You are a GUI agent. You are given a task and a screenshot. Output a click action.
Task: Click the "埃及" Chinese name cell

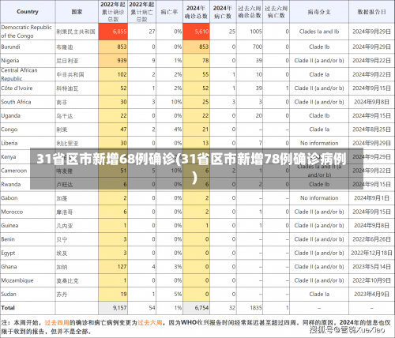click(x=77, y=253)
